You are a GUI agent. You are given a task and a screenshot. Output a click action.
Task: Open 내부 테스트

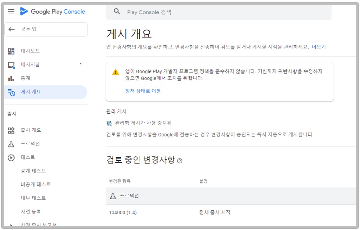[33, 198]
